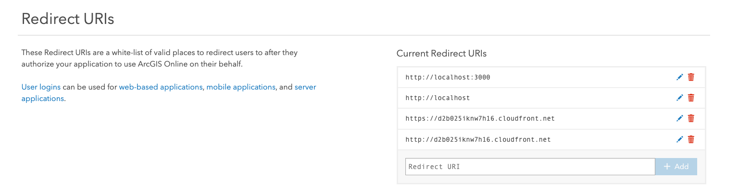Open the mobile applications link
Image resolution: width=739 pixels, height=192 pixels.
point(241,87)
